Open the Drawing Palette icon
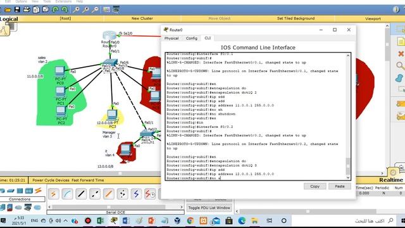Image resolution: width=405 pixels, height=228 pixels. pos(106,10)
